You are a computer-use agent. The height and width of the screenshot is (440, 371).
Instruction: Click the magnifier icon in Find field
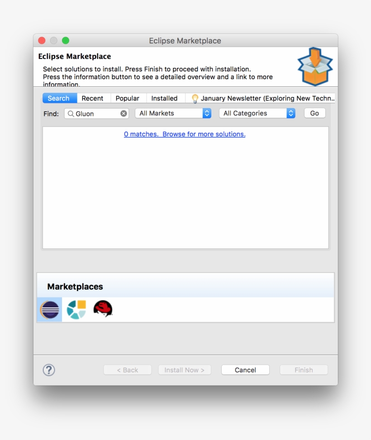(x=71, y=114)
